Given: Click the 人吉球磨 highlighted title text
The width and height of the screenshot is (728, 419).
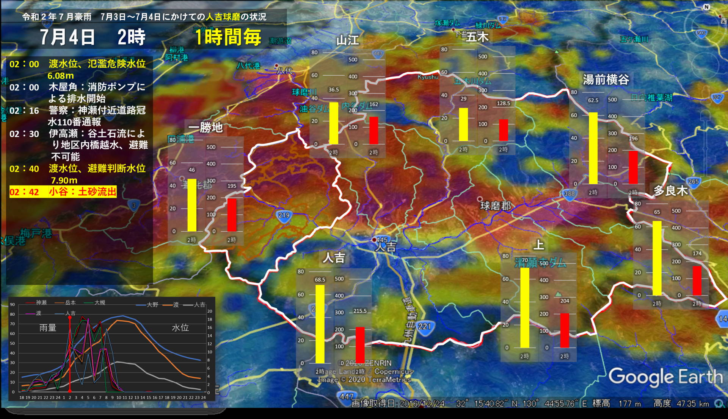Looking at the screenshot, I should click(x=223, y=17).
